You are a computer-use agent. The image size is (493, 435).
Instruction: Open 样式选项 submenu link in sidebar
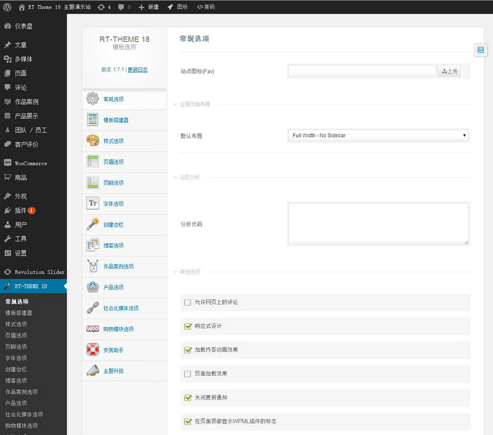[16, 324]
